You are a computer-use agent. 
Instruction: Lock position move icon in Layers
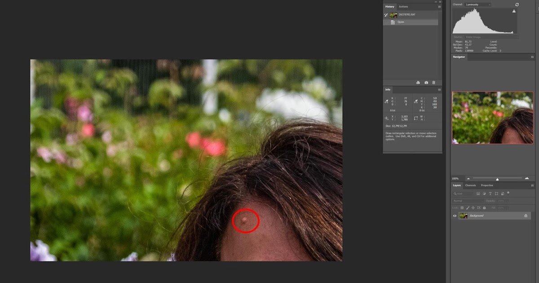(473, 208)
